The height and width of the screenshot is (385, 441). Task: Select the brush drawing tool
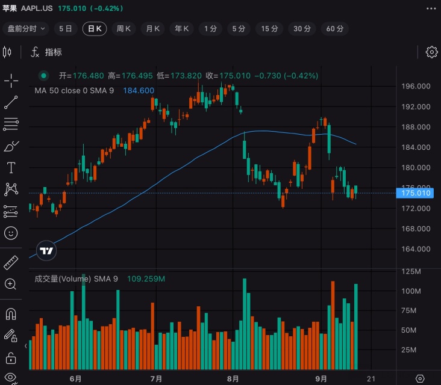(11, 146)
